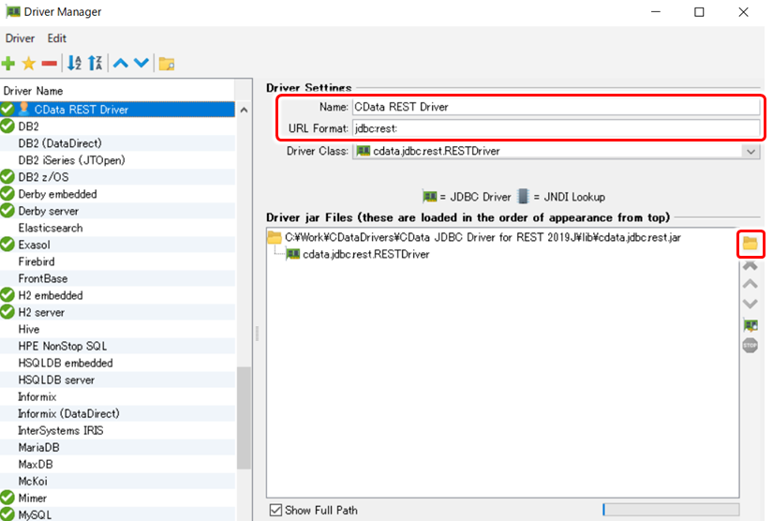This screenshot has width=773, height=521.
Task: Select Firebird driver
Action: 117,261
